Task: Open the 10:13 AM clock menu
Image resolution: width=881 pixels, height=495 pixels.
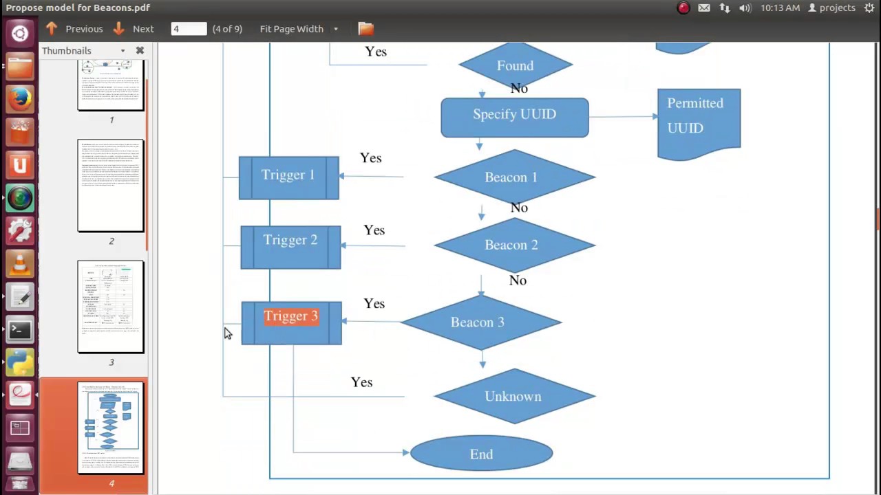Action: [780, 8]
